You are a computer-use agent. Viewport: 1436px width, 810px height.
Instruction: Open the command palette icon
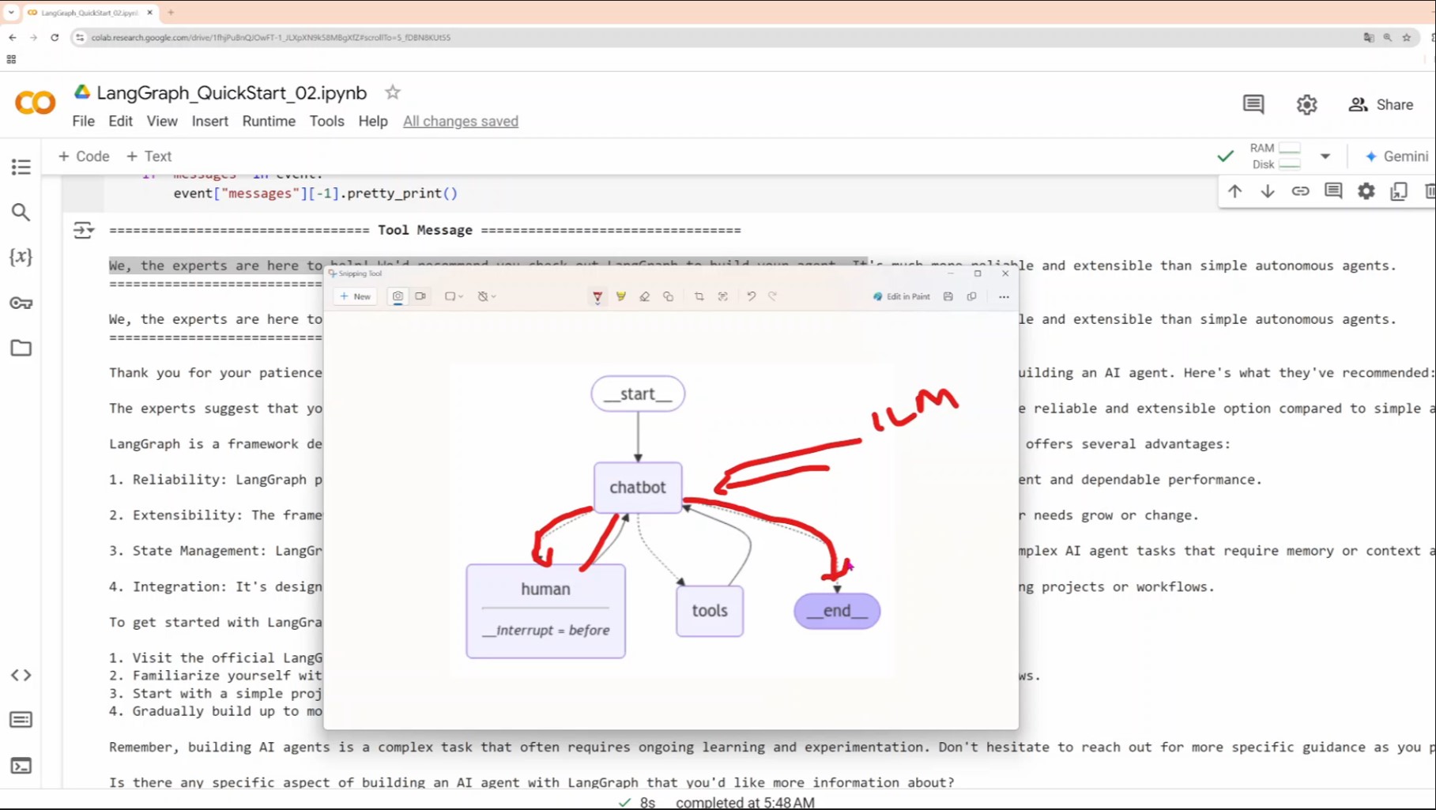[21, 720]
